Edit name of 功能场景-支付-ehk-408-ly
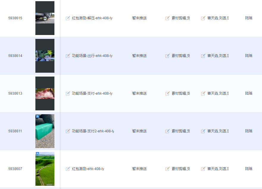Viewport: 262px width, 189px height. 68,93
